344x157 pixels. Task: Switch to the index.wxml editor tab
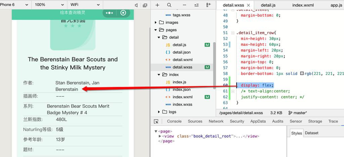point(303,5)
